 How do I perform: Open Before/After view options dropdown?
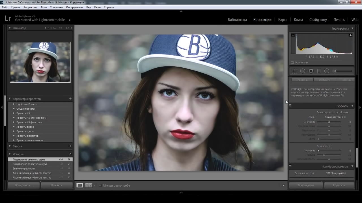pyautogui.click(x=94, y=185)
